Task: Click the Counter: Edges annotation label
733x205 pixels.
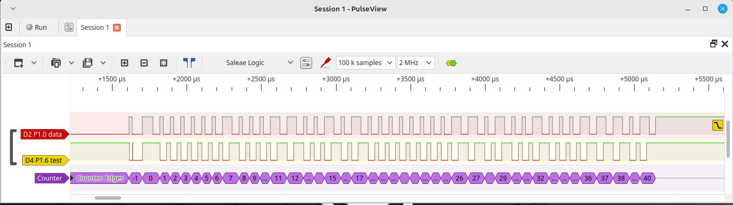Action: 100,178
